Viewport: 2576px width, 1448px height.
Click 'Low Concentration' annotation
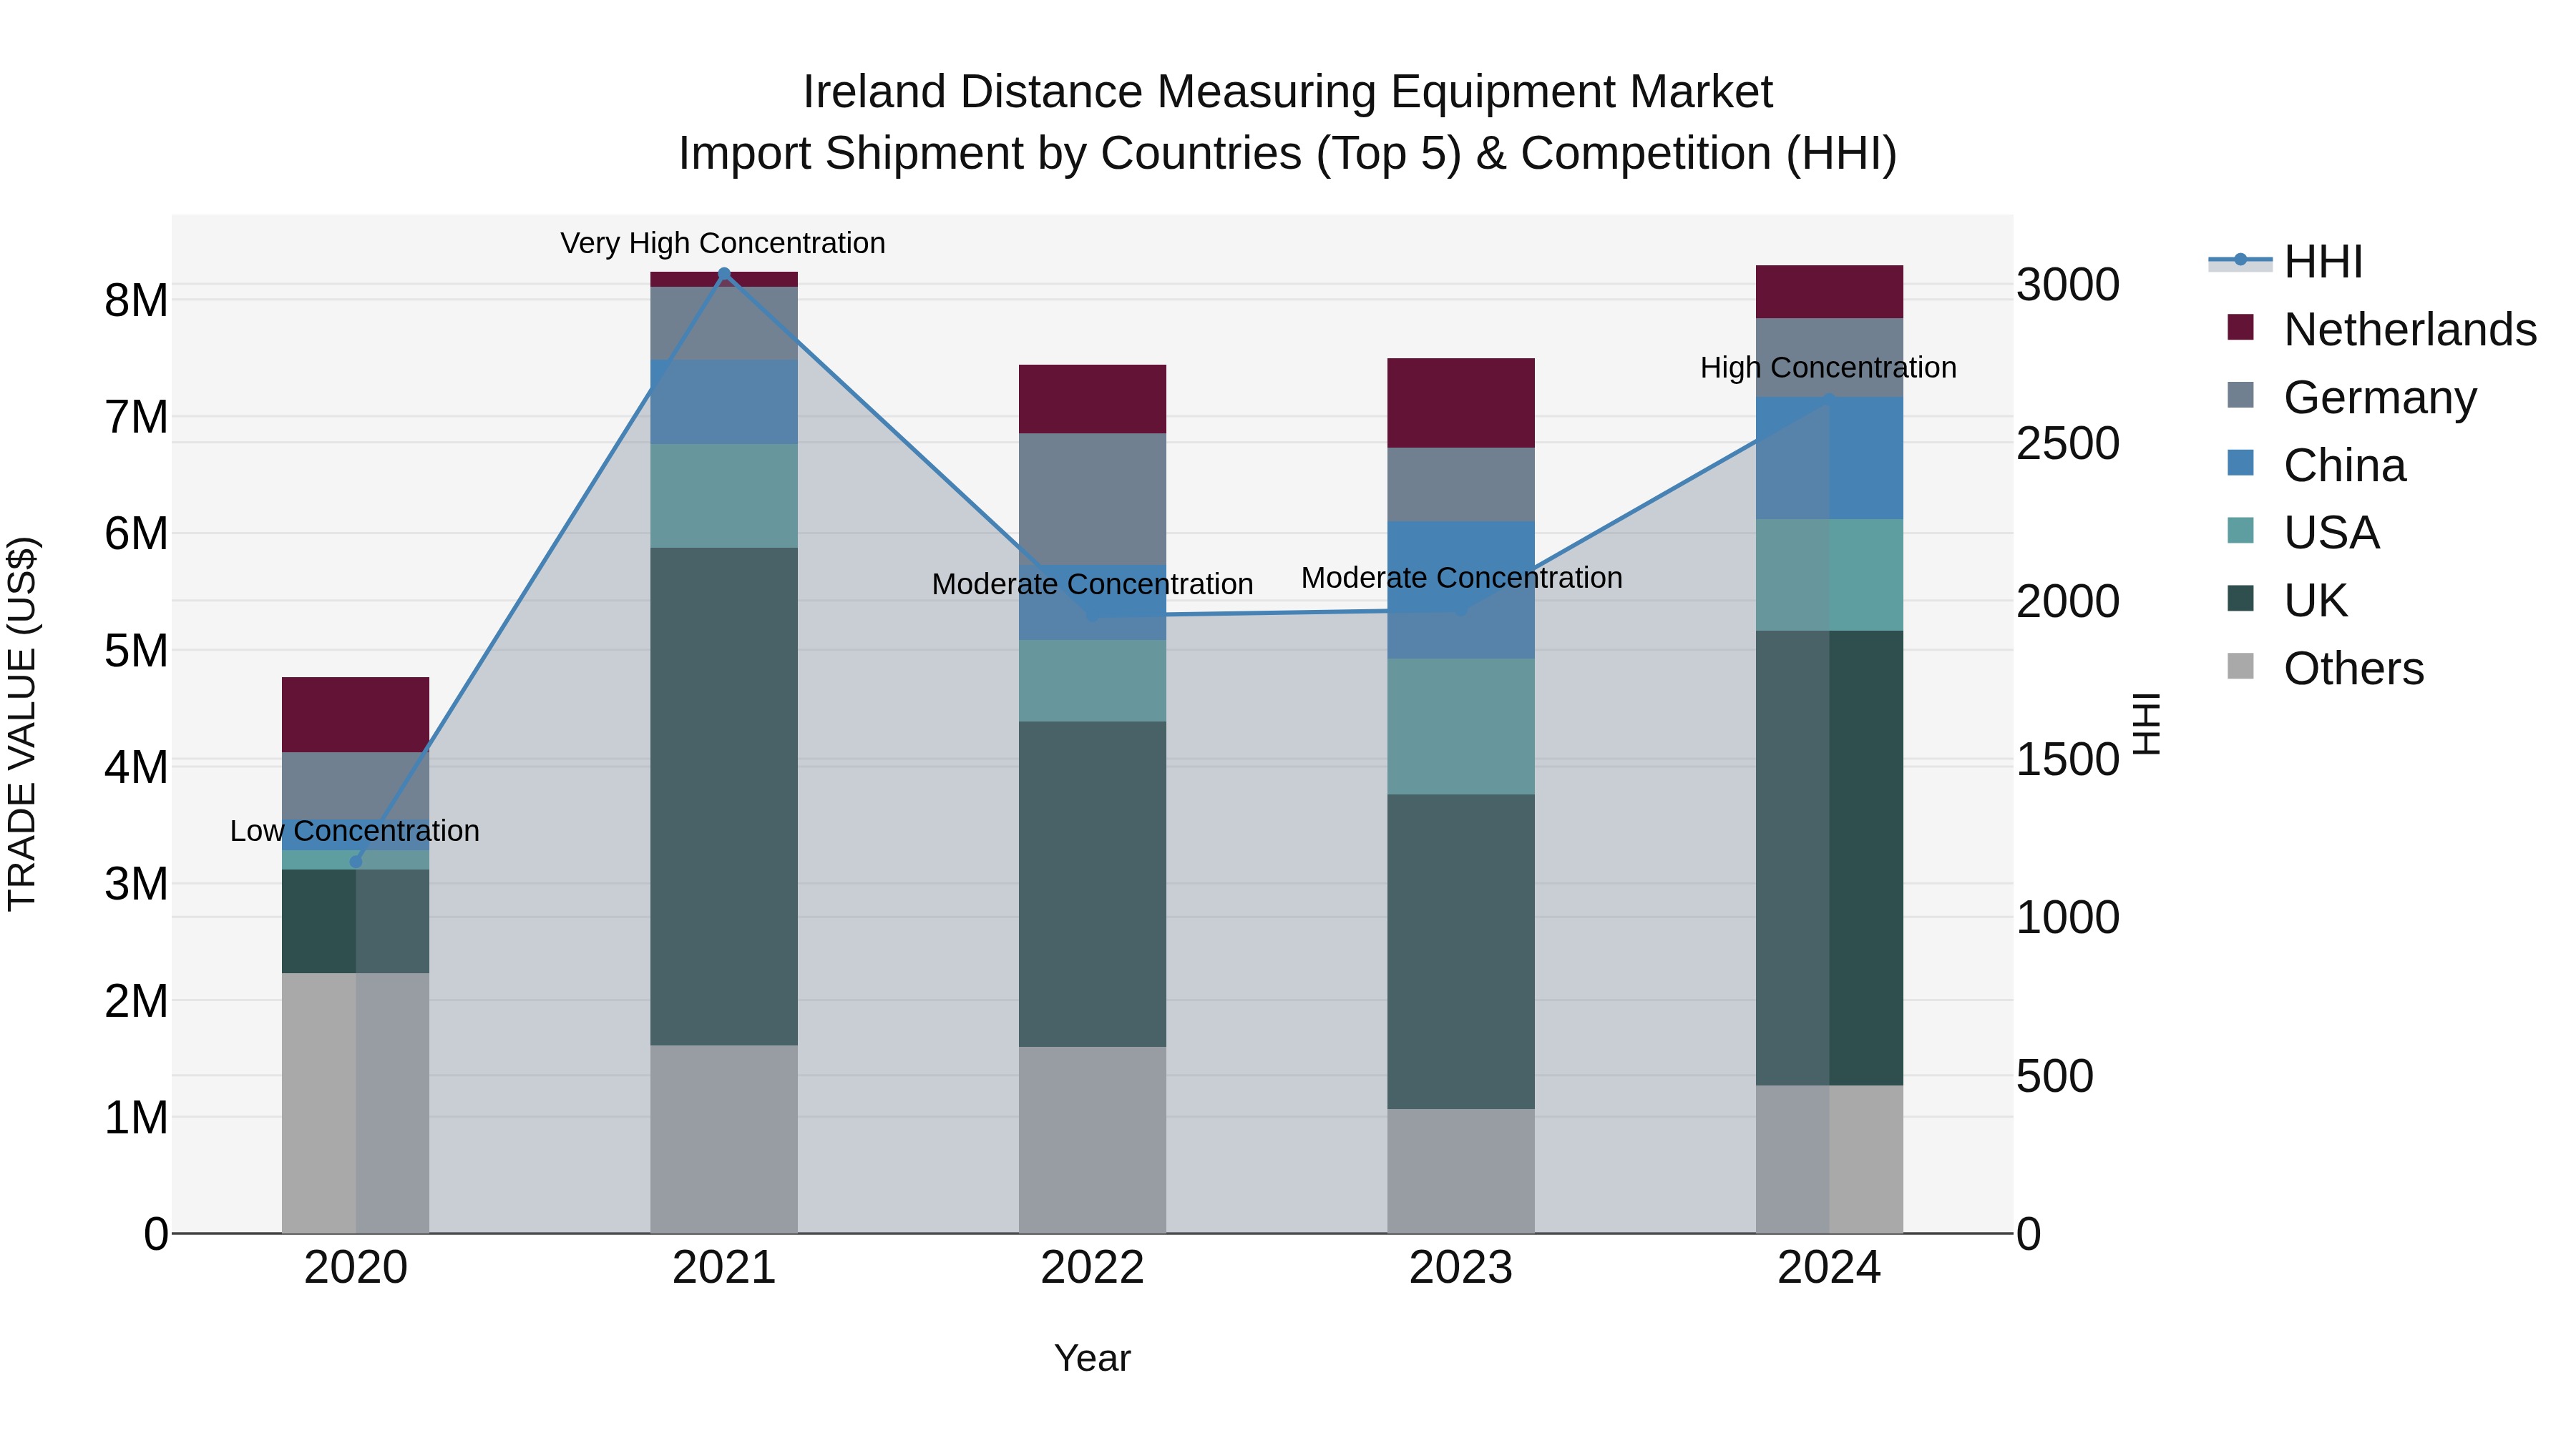click(355, 832)
